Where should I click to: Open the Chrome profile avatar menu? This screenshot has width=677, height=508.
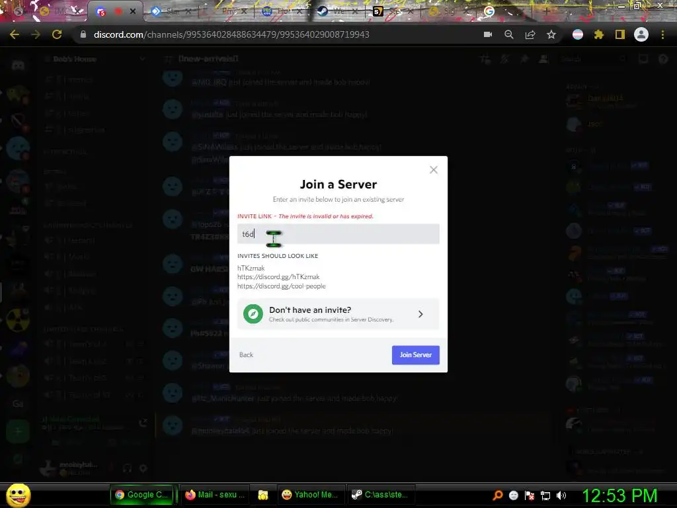[641, 34]
